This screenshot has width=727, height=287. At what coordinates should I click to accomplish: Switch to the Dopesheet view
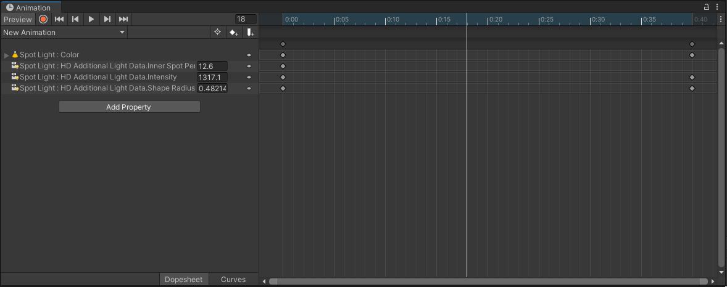pos(183,280)
